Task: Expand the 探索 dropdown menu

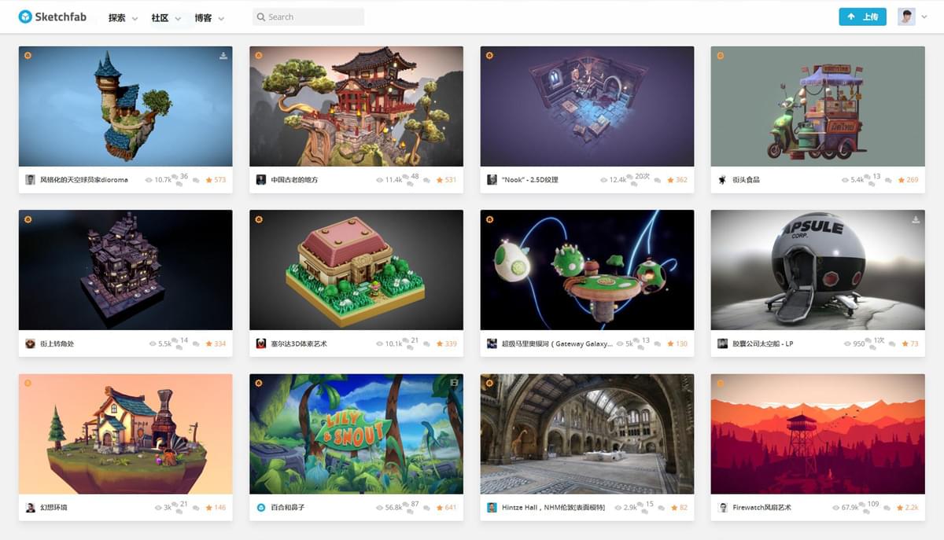Action: pyautogui.click(x=123, y=17)
